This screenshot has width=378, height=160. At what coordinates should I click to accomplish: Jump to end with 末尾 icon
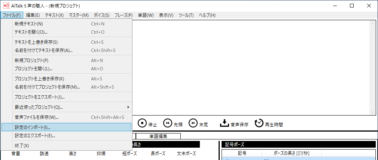coord(193,123)
